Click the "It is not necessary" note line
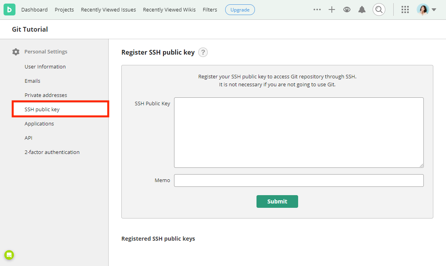Viewport: 446px width, 266px height. (278, 85)
